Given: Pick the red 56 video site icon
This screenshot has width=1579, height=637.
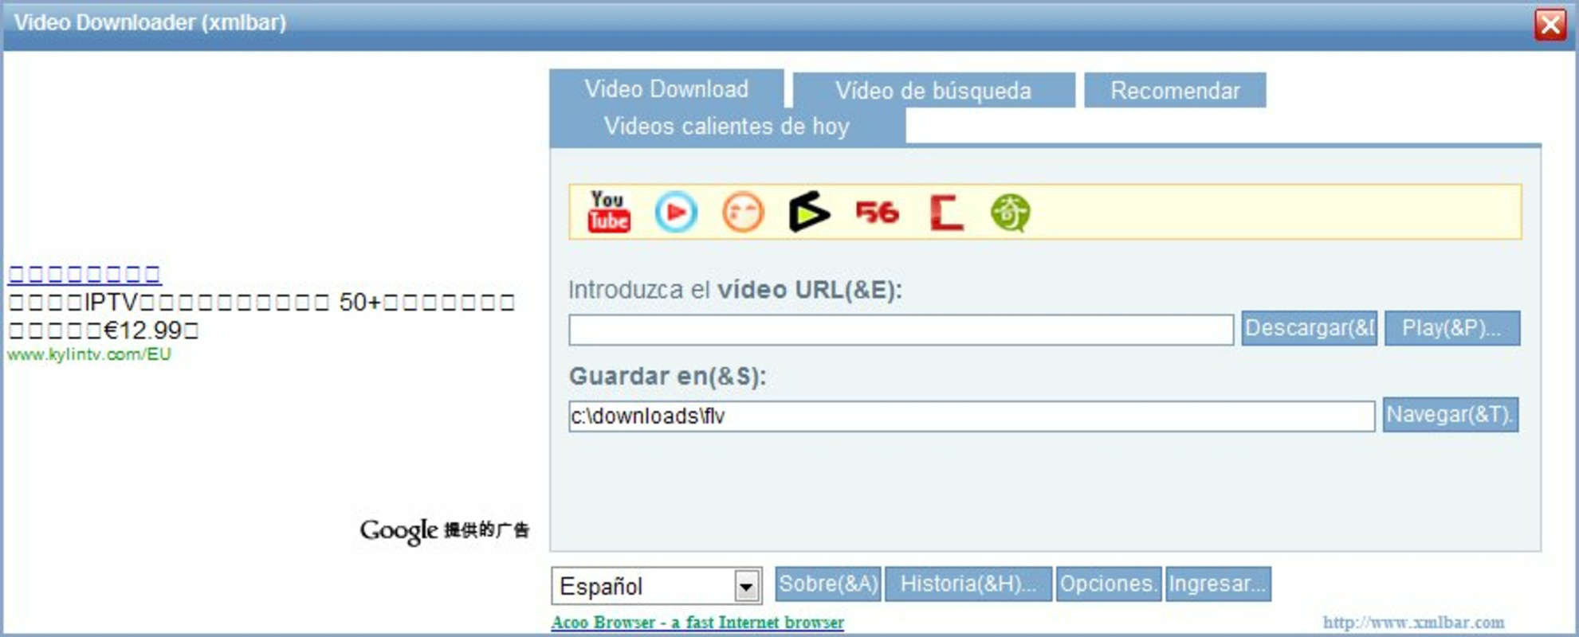Looking at the screenshot, I should 877,213.
